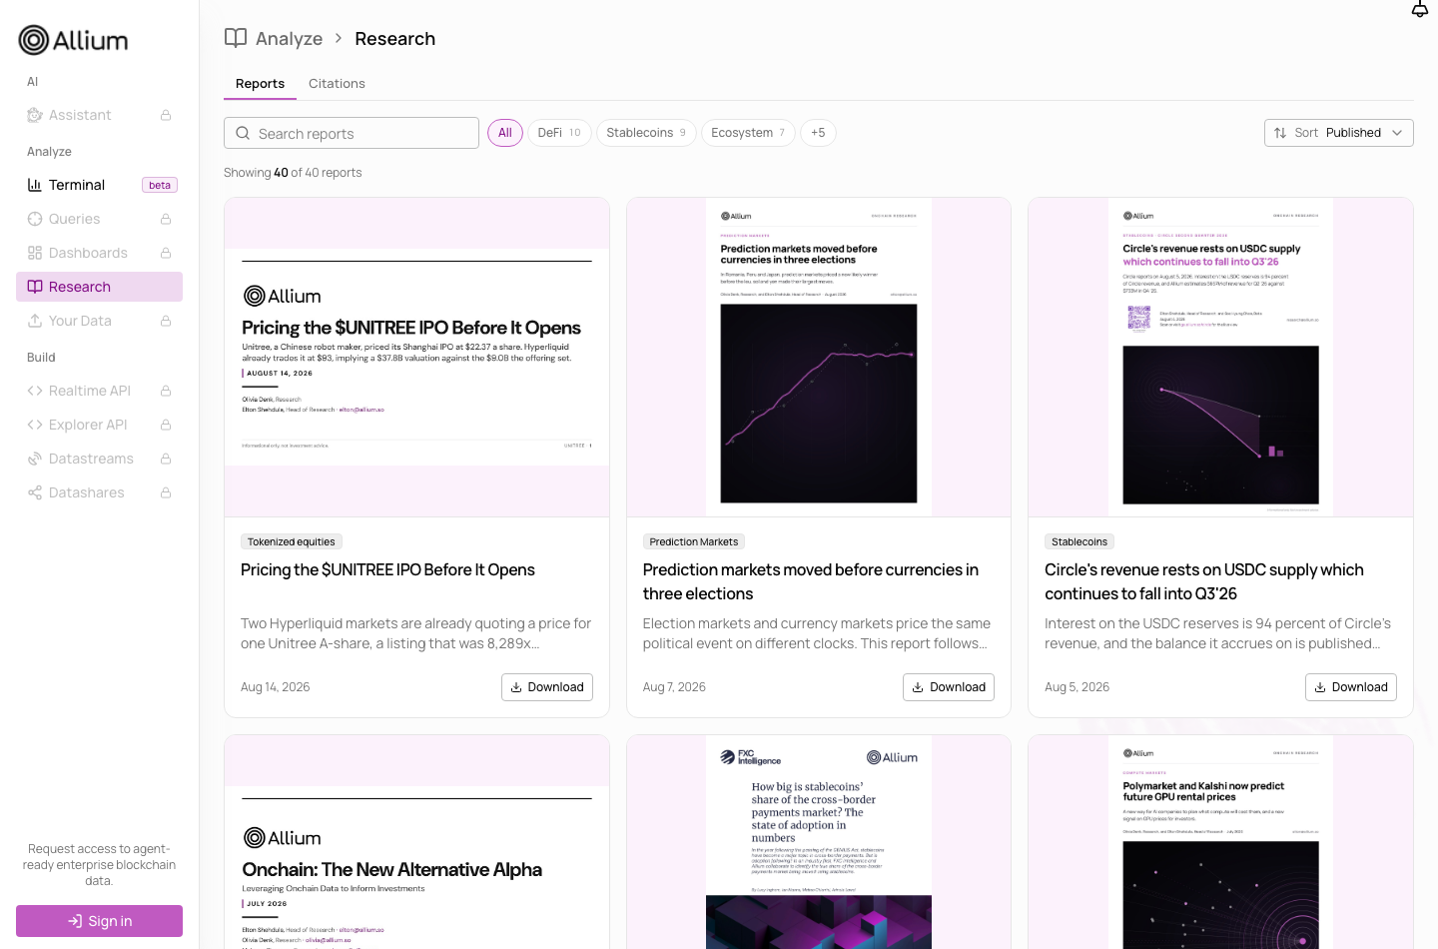Open Queries in the sidebar
The image size is (1438, 949).
(x=99, y=219)
